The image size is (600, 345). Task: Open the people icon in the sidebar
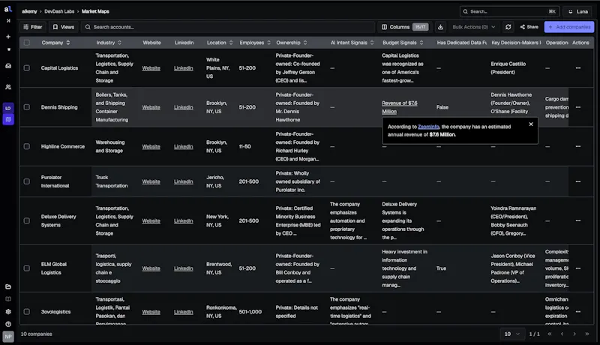(8, 87)
